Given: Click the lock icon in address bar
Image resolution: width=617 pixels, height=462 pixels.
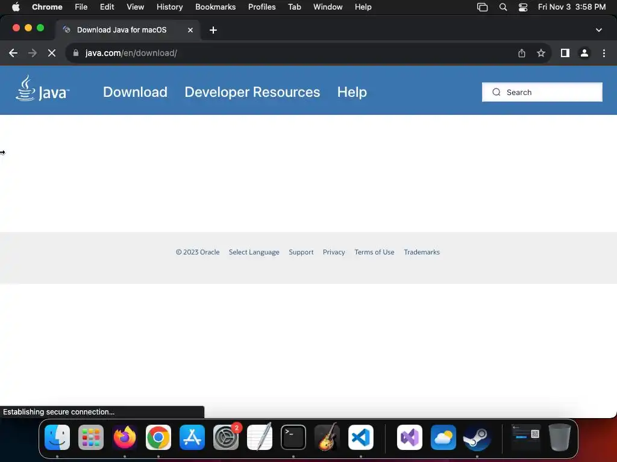Looking at the screenshot, I should [76, 53].
